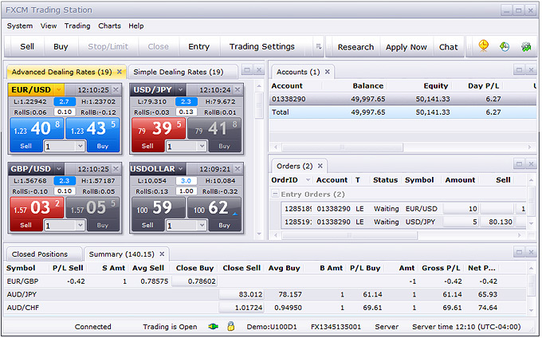
Task: Buy USD/JPY at 79.418
Action: tap(214, 135)
